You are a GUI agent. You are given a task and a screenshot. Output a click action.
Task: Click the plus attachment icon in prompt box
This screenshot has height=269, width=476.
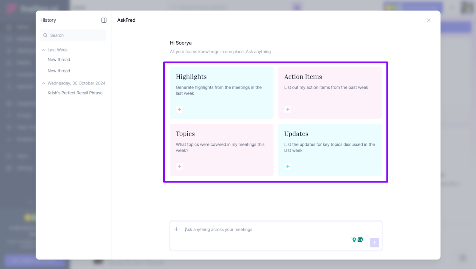click(176, 229)
